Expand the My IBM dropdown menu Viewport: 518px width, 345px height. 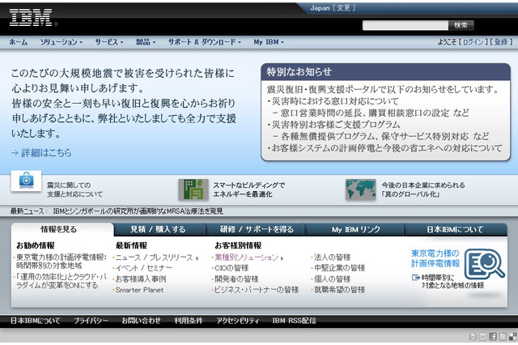coord(269,42)
